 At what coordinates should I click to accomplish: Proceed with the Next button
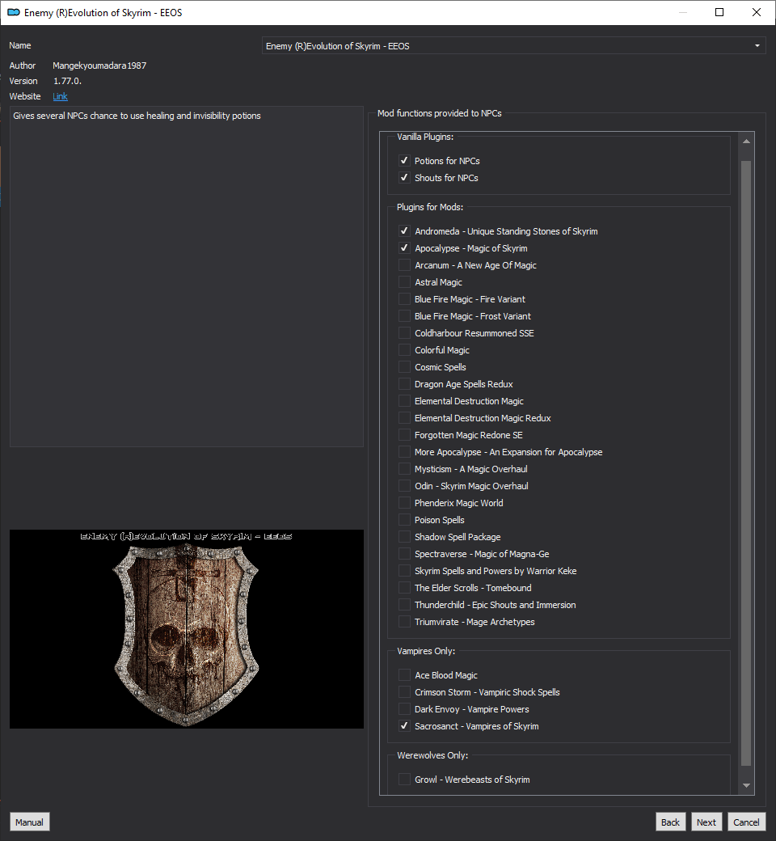pos(706,822)
